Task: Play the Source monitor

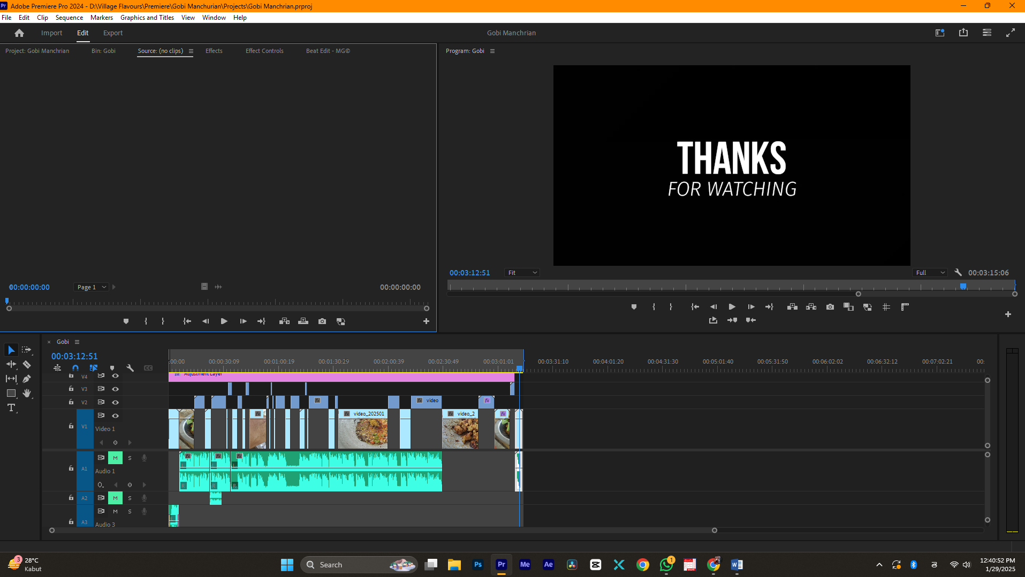Action: point(224,321)
